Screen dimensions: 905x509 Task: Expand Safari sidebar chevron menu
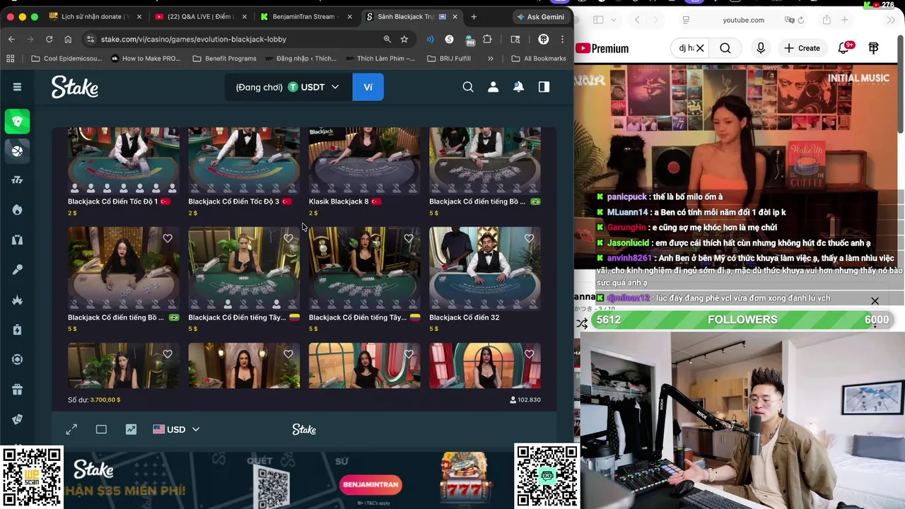coord(613,20)
